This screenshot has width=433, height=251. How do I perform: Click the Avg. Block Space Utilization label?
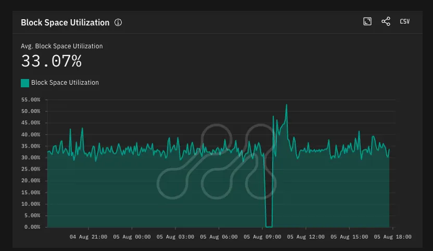pos(62,46)
